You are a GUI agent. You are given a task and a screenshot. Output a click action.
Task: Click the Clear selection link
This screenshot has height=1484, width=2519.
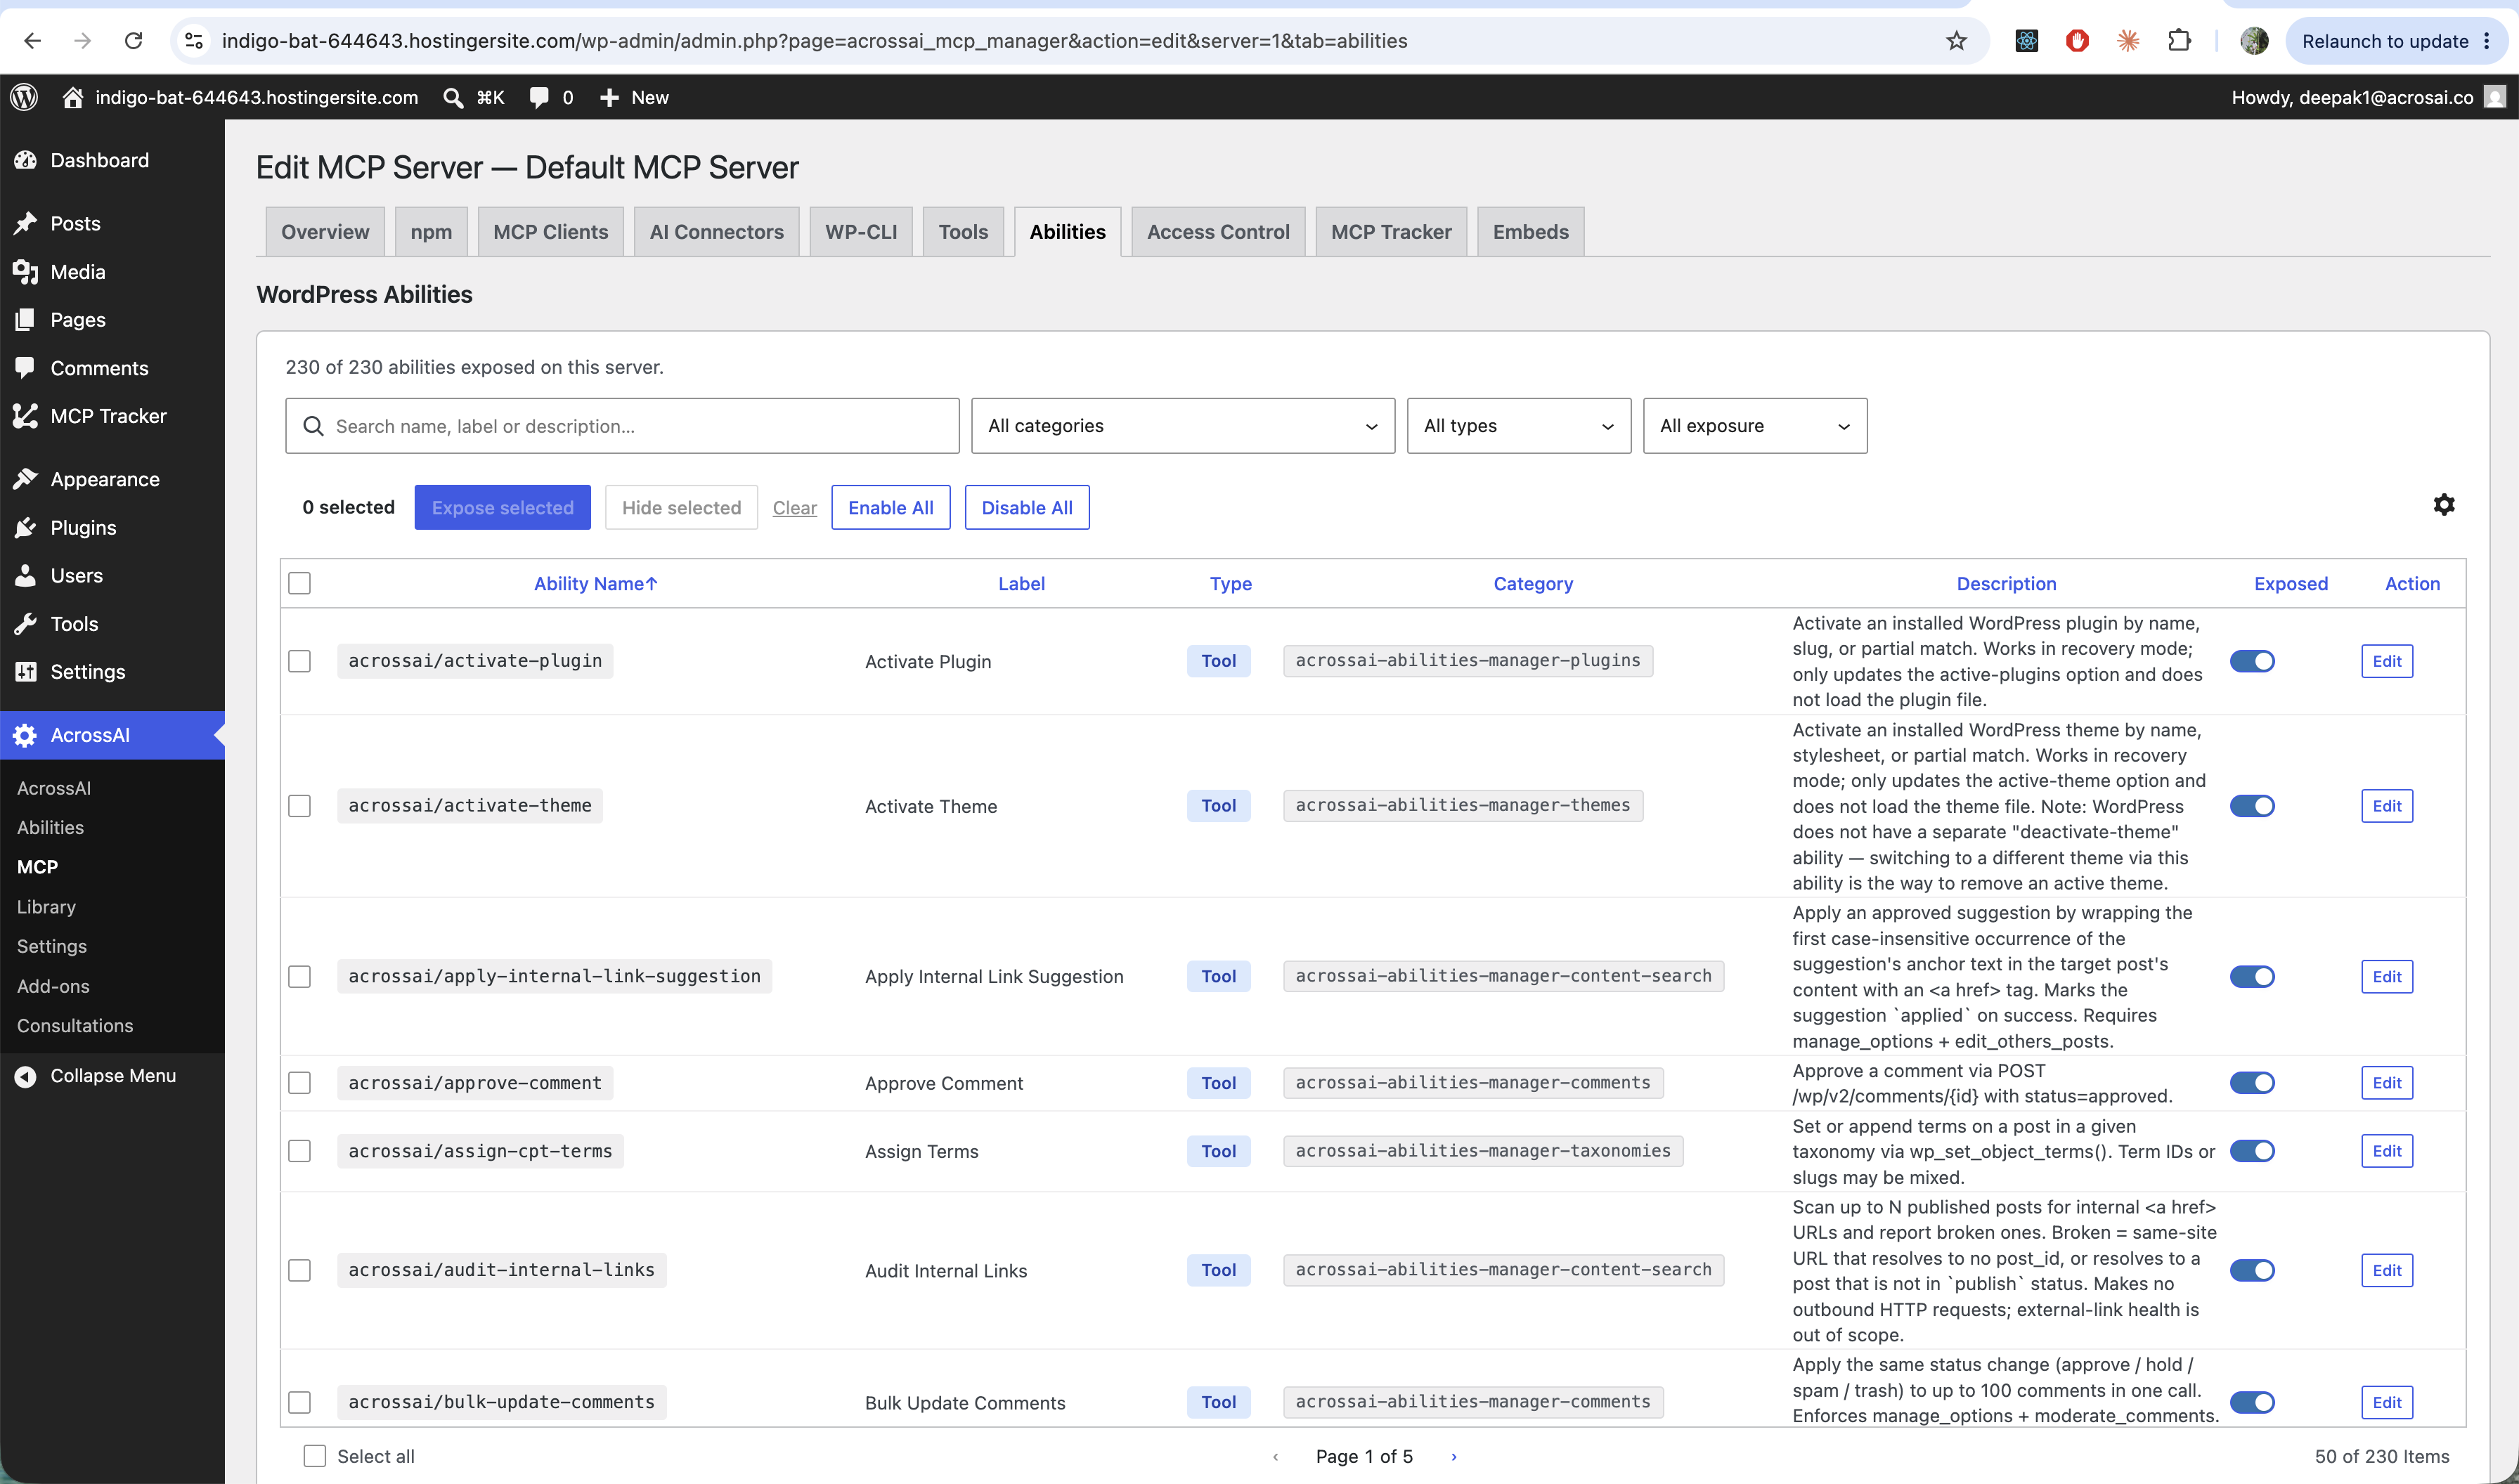pos(794,508)
